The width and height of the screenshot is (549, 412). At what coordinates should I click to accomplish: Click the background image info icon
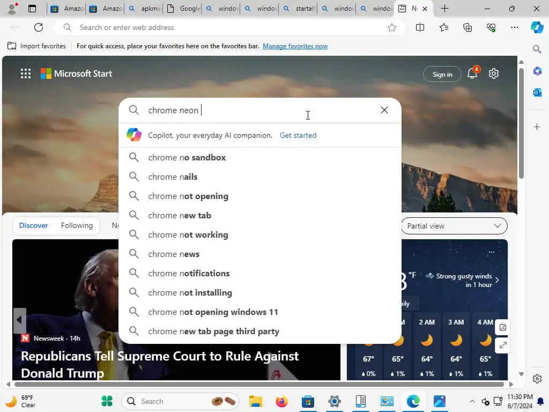click(x=503, y=328)
